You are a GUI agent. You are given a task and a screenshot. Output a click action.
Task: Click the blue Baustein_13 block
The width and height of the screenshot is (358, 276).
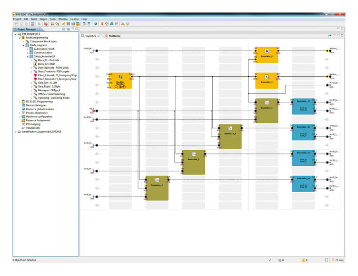coord(303,107)
